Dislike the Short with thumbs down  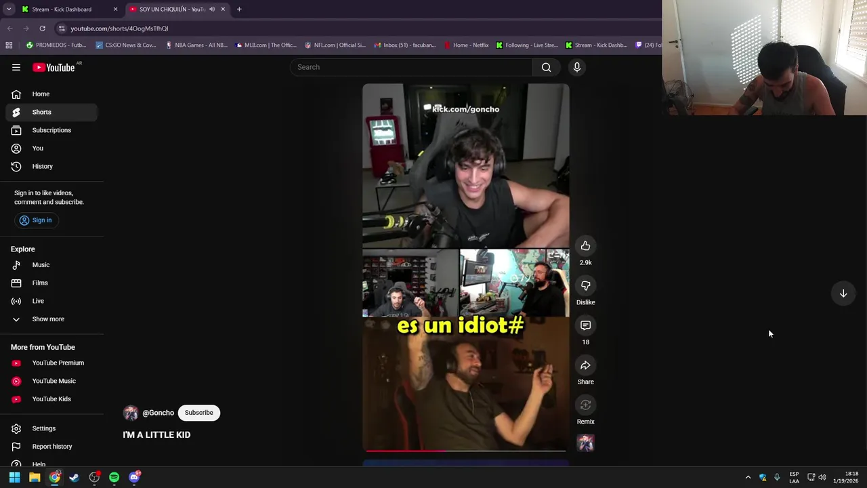585,286
